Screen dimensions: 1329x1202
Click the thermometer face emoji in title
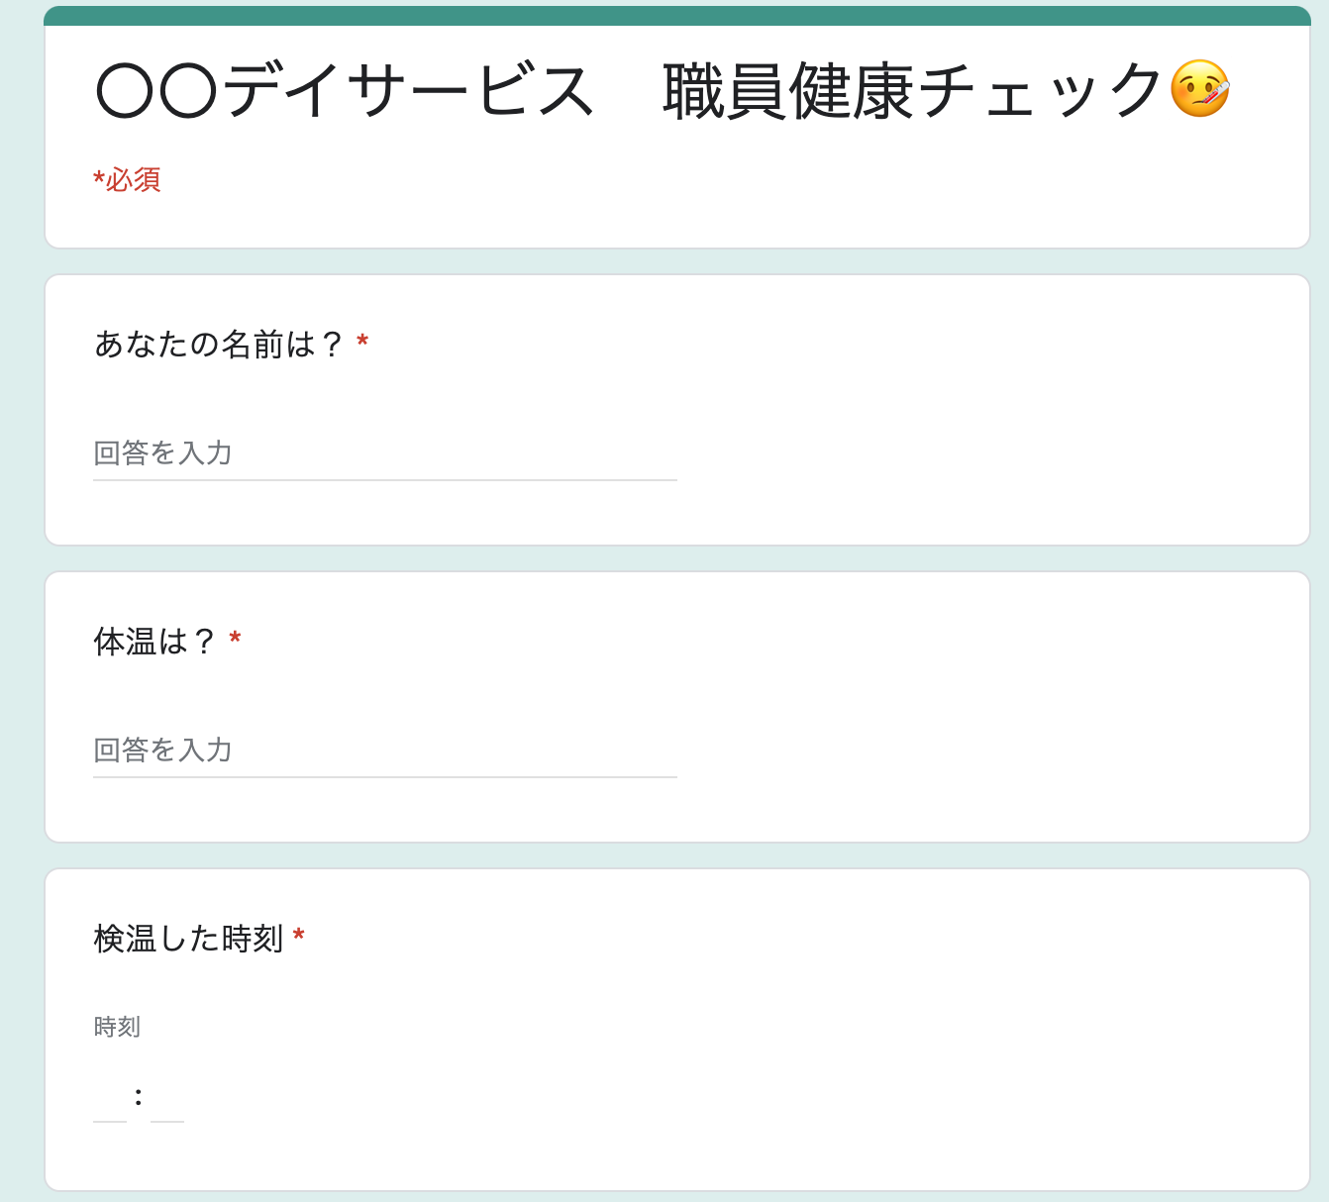(1199, 89)
